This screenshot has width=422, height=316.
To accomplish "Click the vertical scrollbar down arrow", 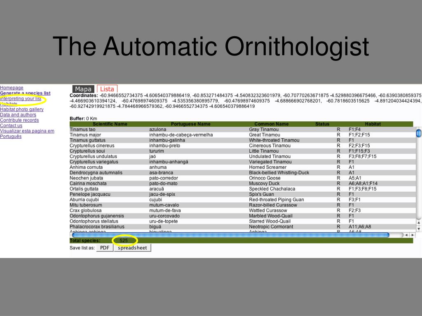I will 419,229.
